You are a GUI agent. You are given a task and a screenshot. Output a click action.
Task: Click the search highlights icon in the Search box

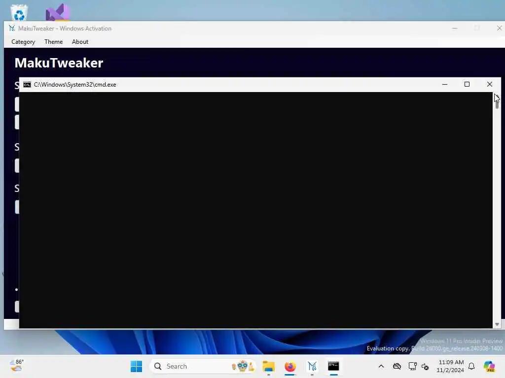[243, 366]
